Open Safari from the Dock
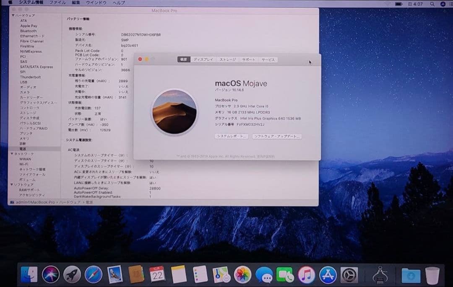453x287 pixels. tap(93, 274)
